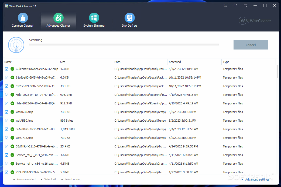Click green status icon for wctC715.tmp
The width and height of the screenshot is (281, 187).
click(x=12, y=138)
